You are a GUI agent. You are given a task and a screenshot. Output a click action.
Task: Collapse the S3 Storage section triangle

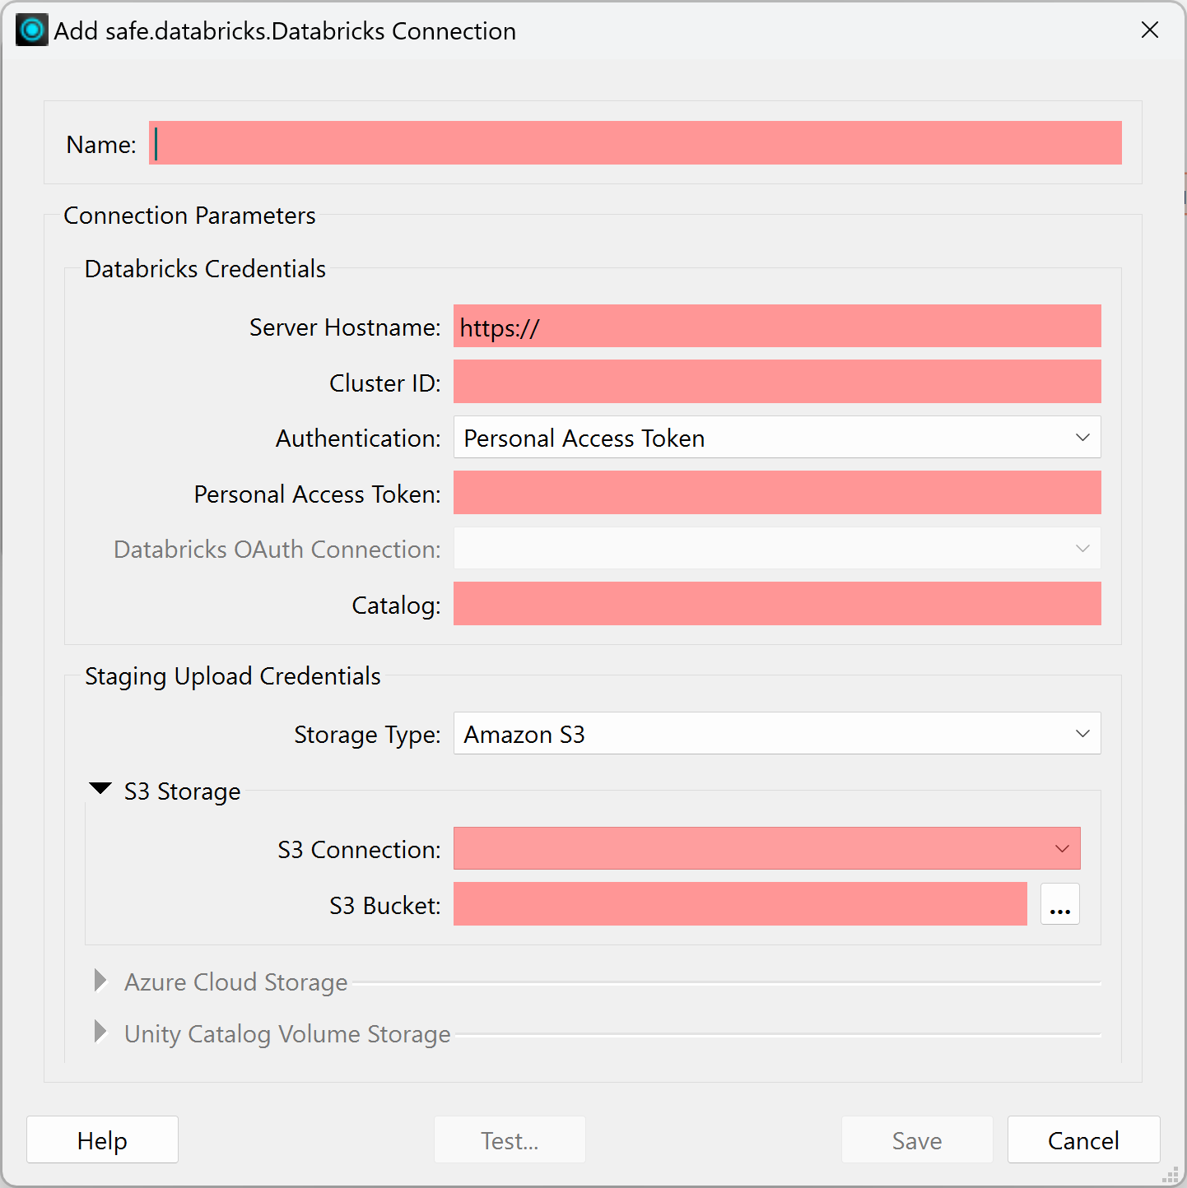click(100, 789)
